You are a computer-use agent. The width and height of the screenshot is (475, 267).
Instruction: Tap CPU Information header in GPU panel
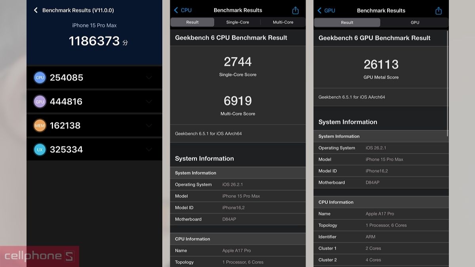pos(381,202)
